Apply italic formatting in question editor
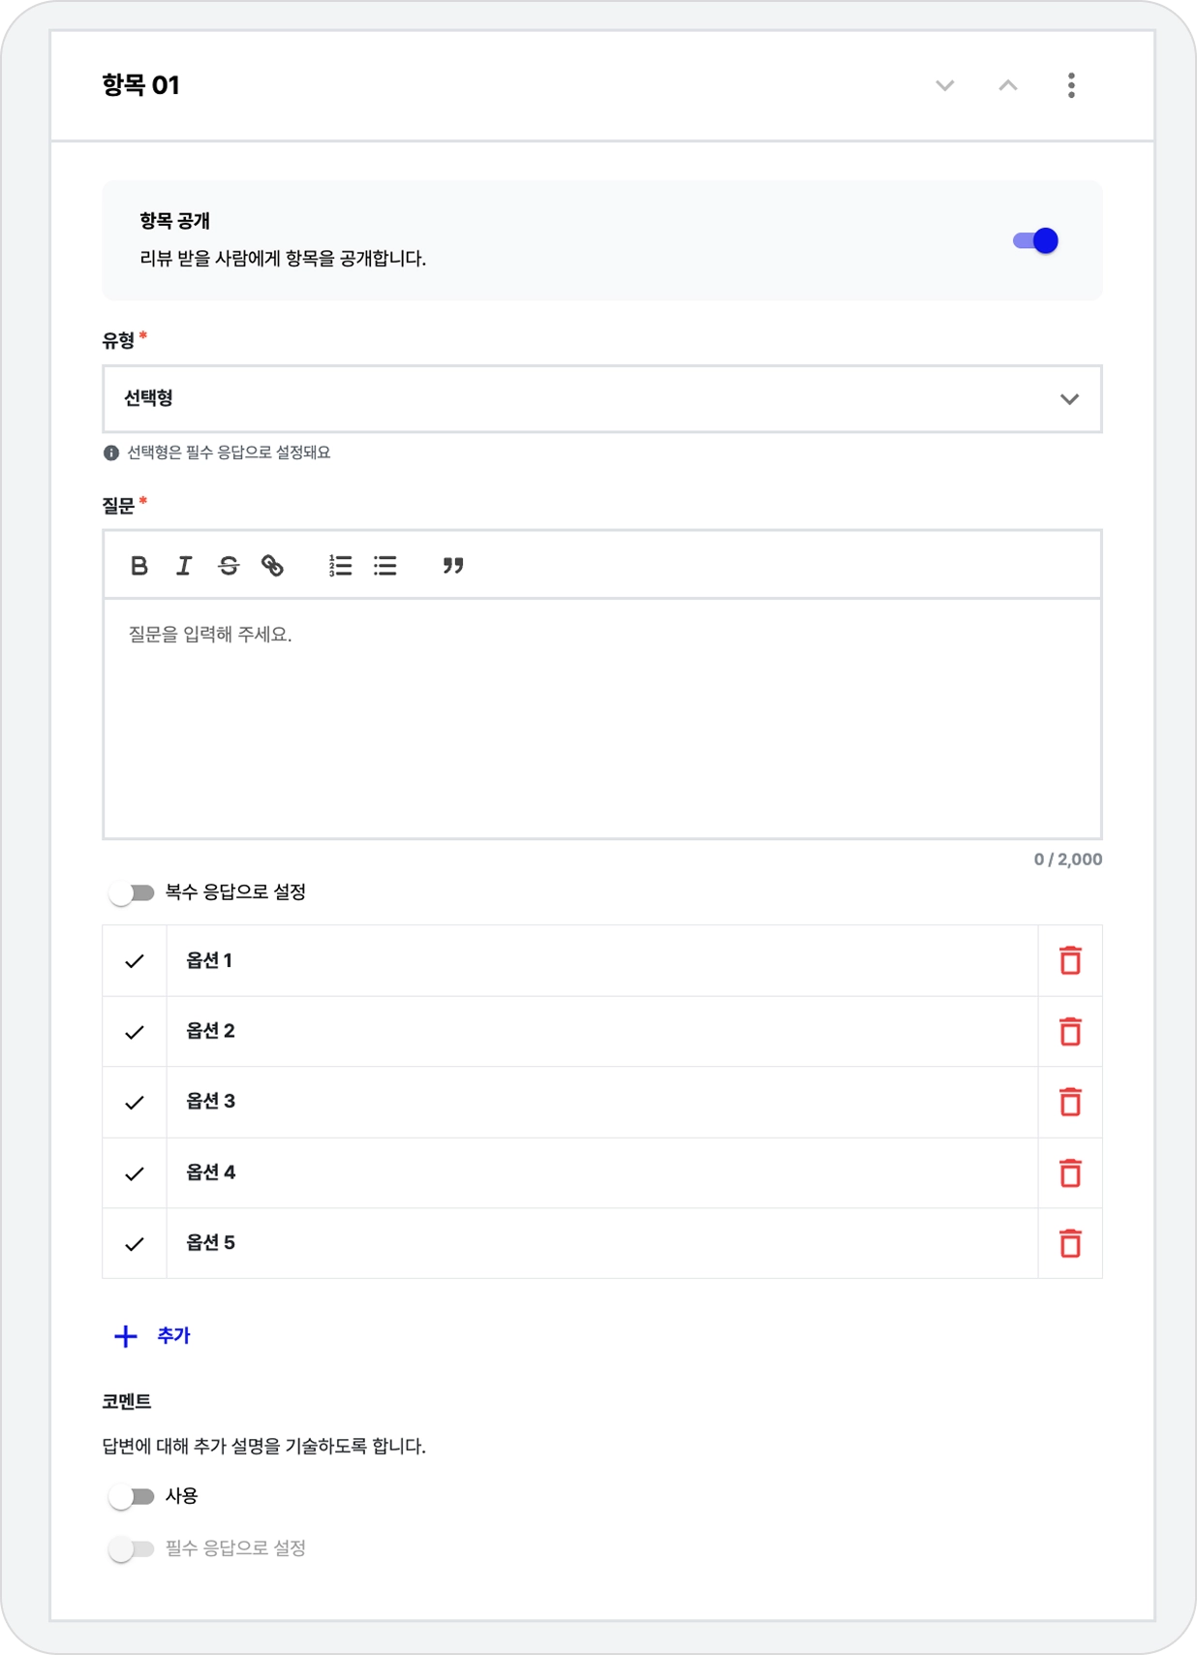This screenshot has width=1197, height=1655. coord(184,566)
